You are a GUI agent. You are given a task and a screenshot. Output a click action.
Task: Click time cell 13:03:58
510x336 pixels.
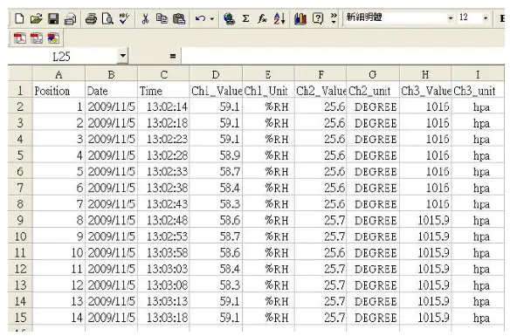(163, 253)
